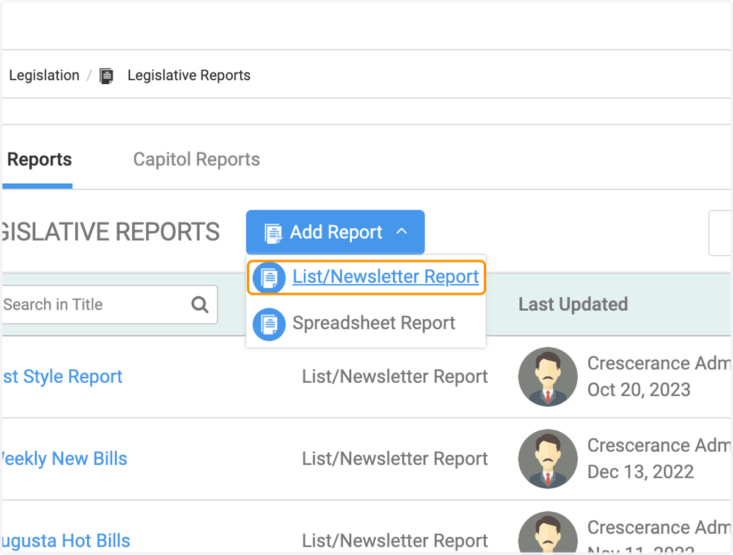Switch to the Capitol Reports tab

click(197, 159)
